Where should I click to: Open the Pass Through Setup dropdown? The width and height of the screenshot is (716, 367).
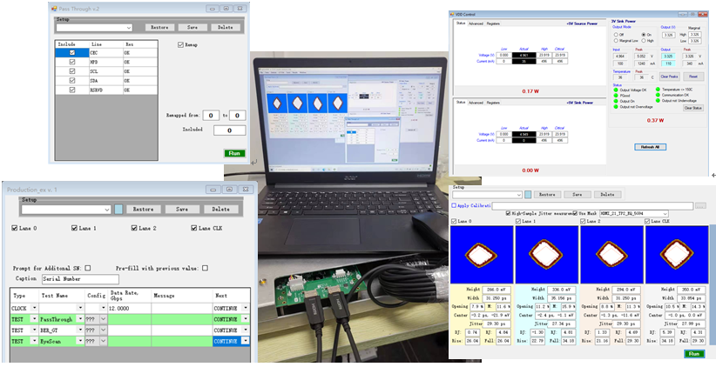click(128, 28)
